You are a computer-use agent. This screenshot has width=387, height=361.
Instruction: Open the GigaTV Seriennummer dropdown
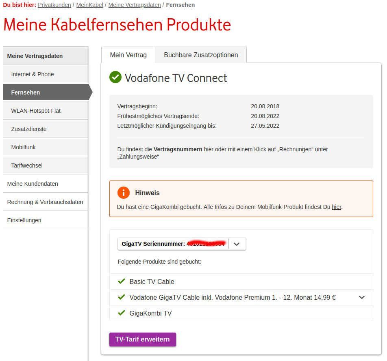tap(237, 244)
